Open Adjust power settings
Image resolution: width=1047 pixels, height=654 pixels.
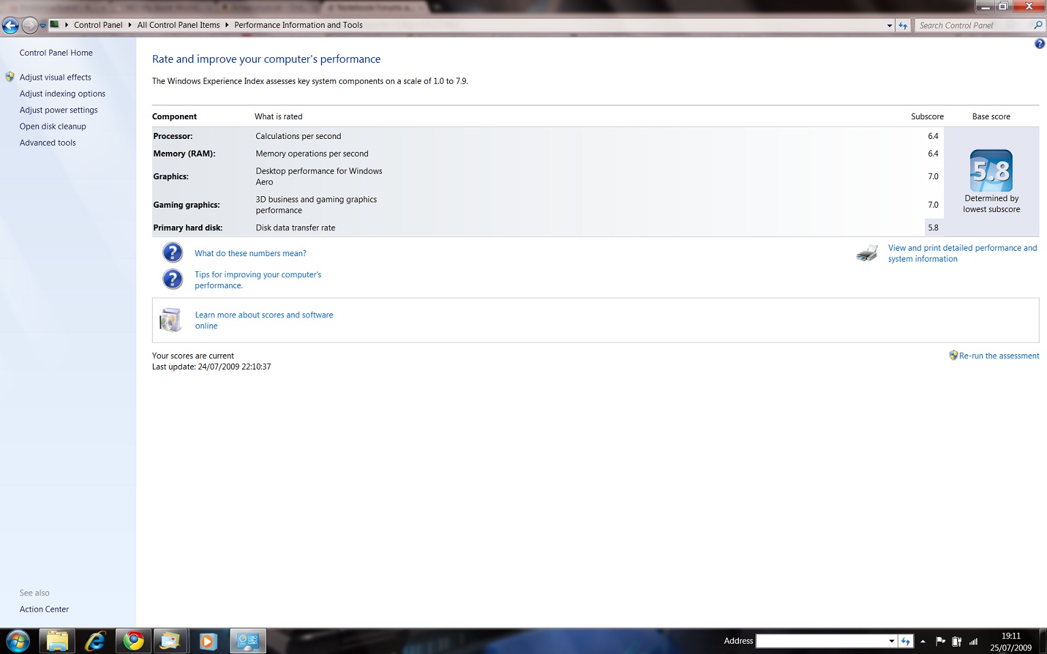[59, 110]
